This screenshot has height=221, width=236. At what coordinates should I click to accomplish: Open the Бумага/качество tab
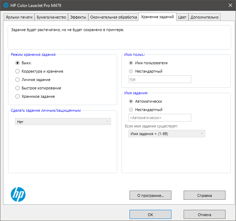[x=51, y=17]
